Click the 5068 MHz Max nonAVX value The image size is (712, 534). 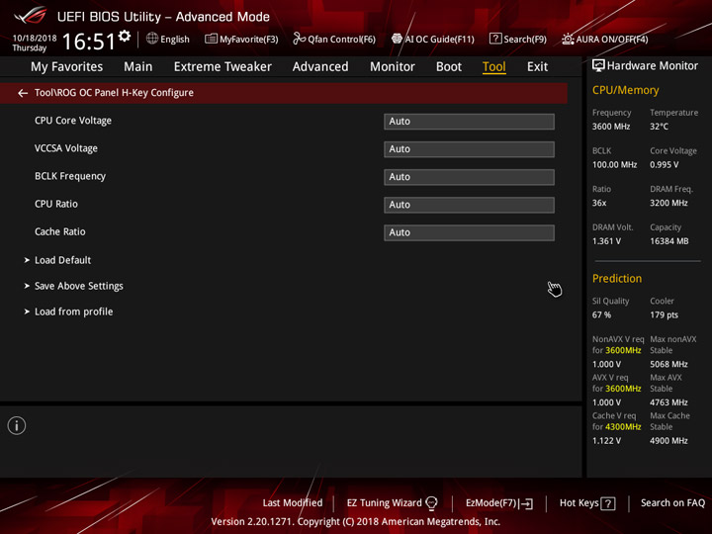[668, 364]
